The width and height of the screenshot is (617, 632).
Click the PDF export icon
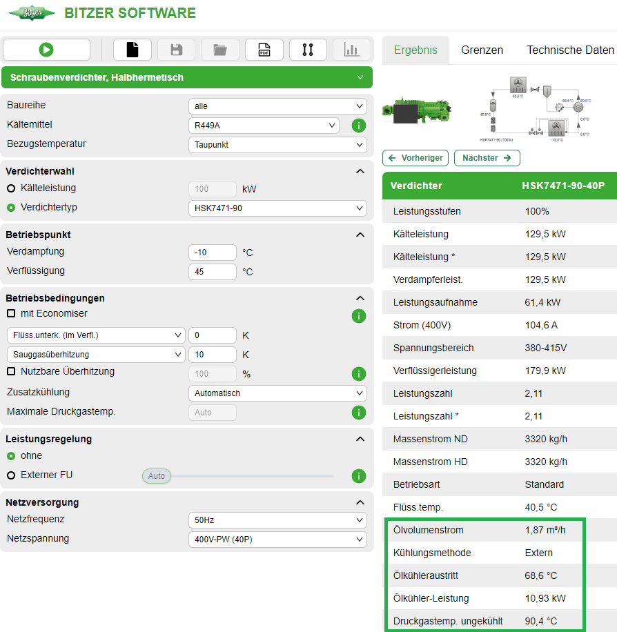(264, 50)
